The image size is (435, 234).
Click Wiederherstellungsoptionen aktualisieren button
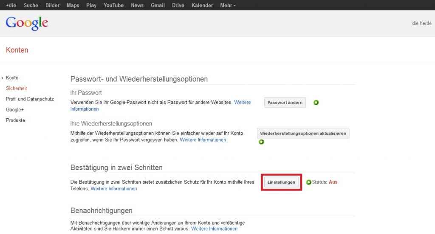coord(303,133)
